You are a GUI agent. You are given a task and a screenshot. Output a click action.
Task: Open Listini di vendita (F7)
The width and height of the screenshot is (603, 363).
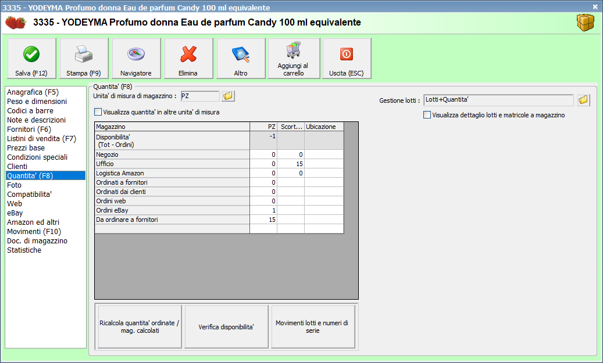[45, 138]
